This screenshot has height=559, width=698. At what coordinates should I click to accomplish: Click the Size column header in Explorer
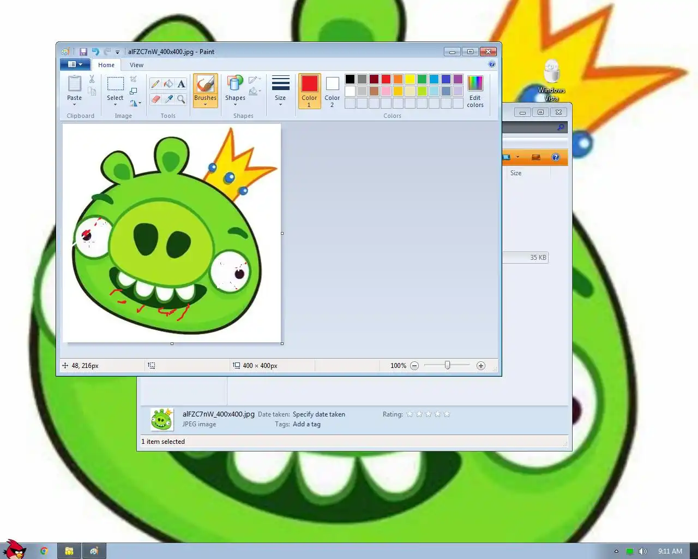tap(516, 173)
